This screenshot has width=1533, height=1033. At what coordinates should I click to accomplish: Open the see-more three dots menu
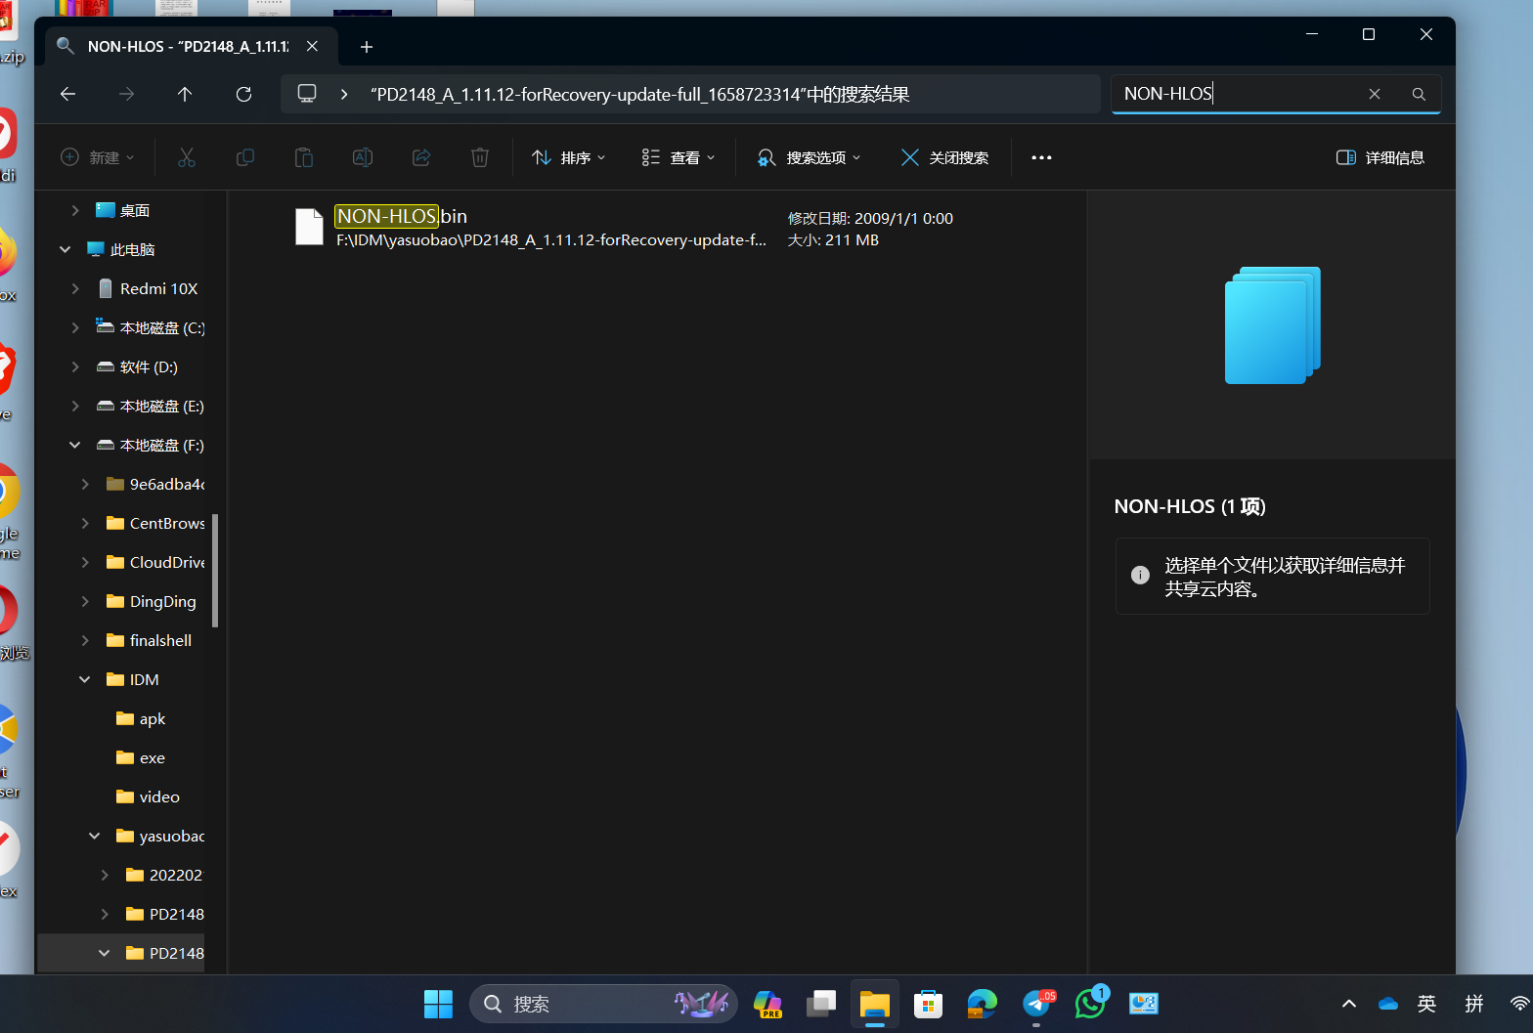click(1041, 157)
